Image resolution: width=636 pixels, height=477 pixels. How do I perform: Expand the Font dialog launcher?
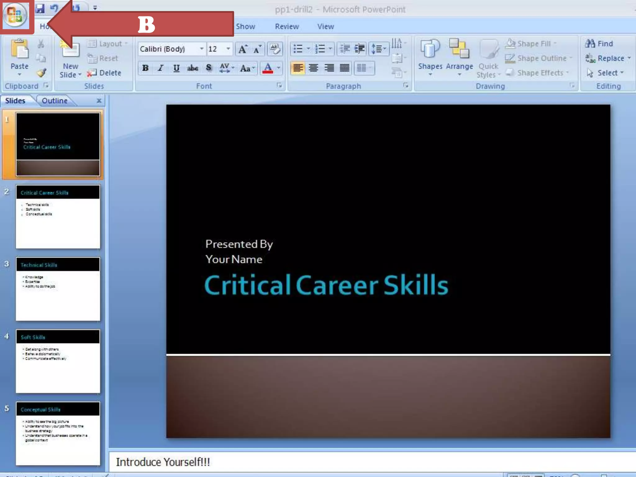point(279,85)
